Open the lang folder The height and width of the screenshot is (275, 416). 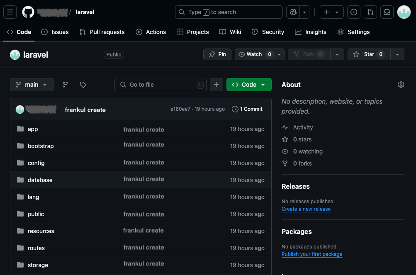34,197
